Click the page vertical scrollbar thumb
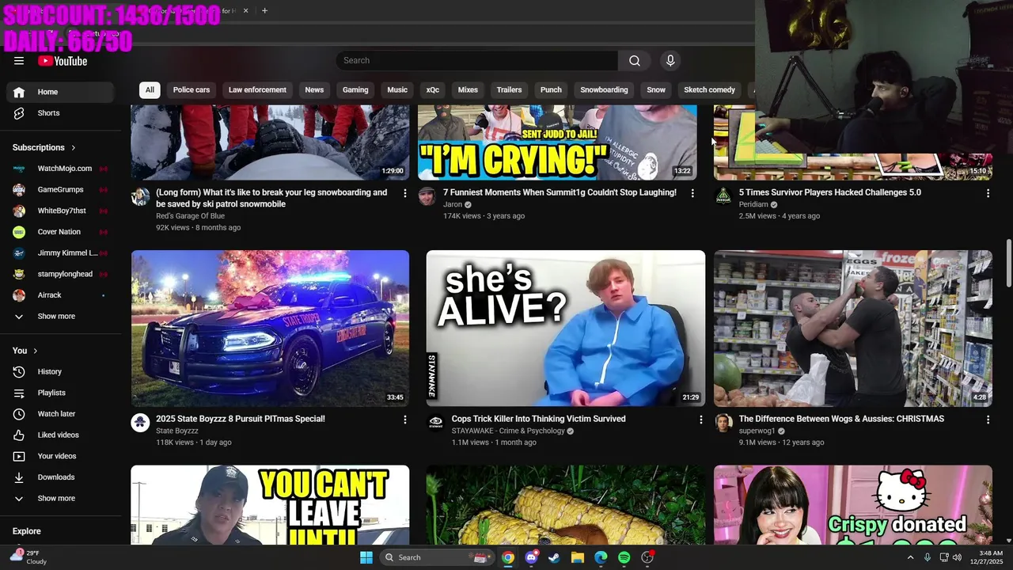1013x570 pixels. click(1008, 264)
